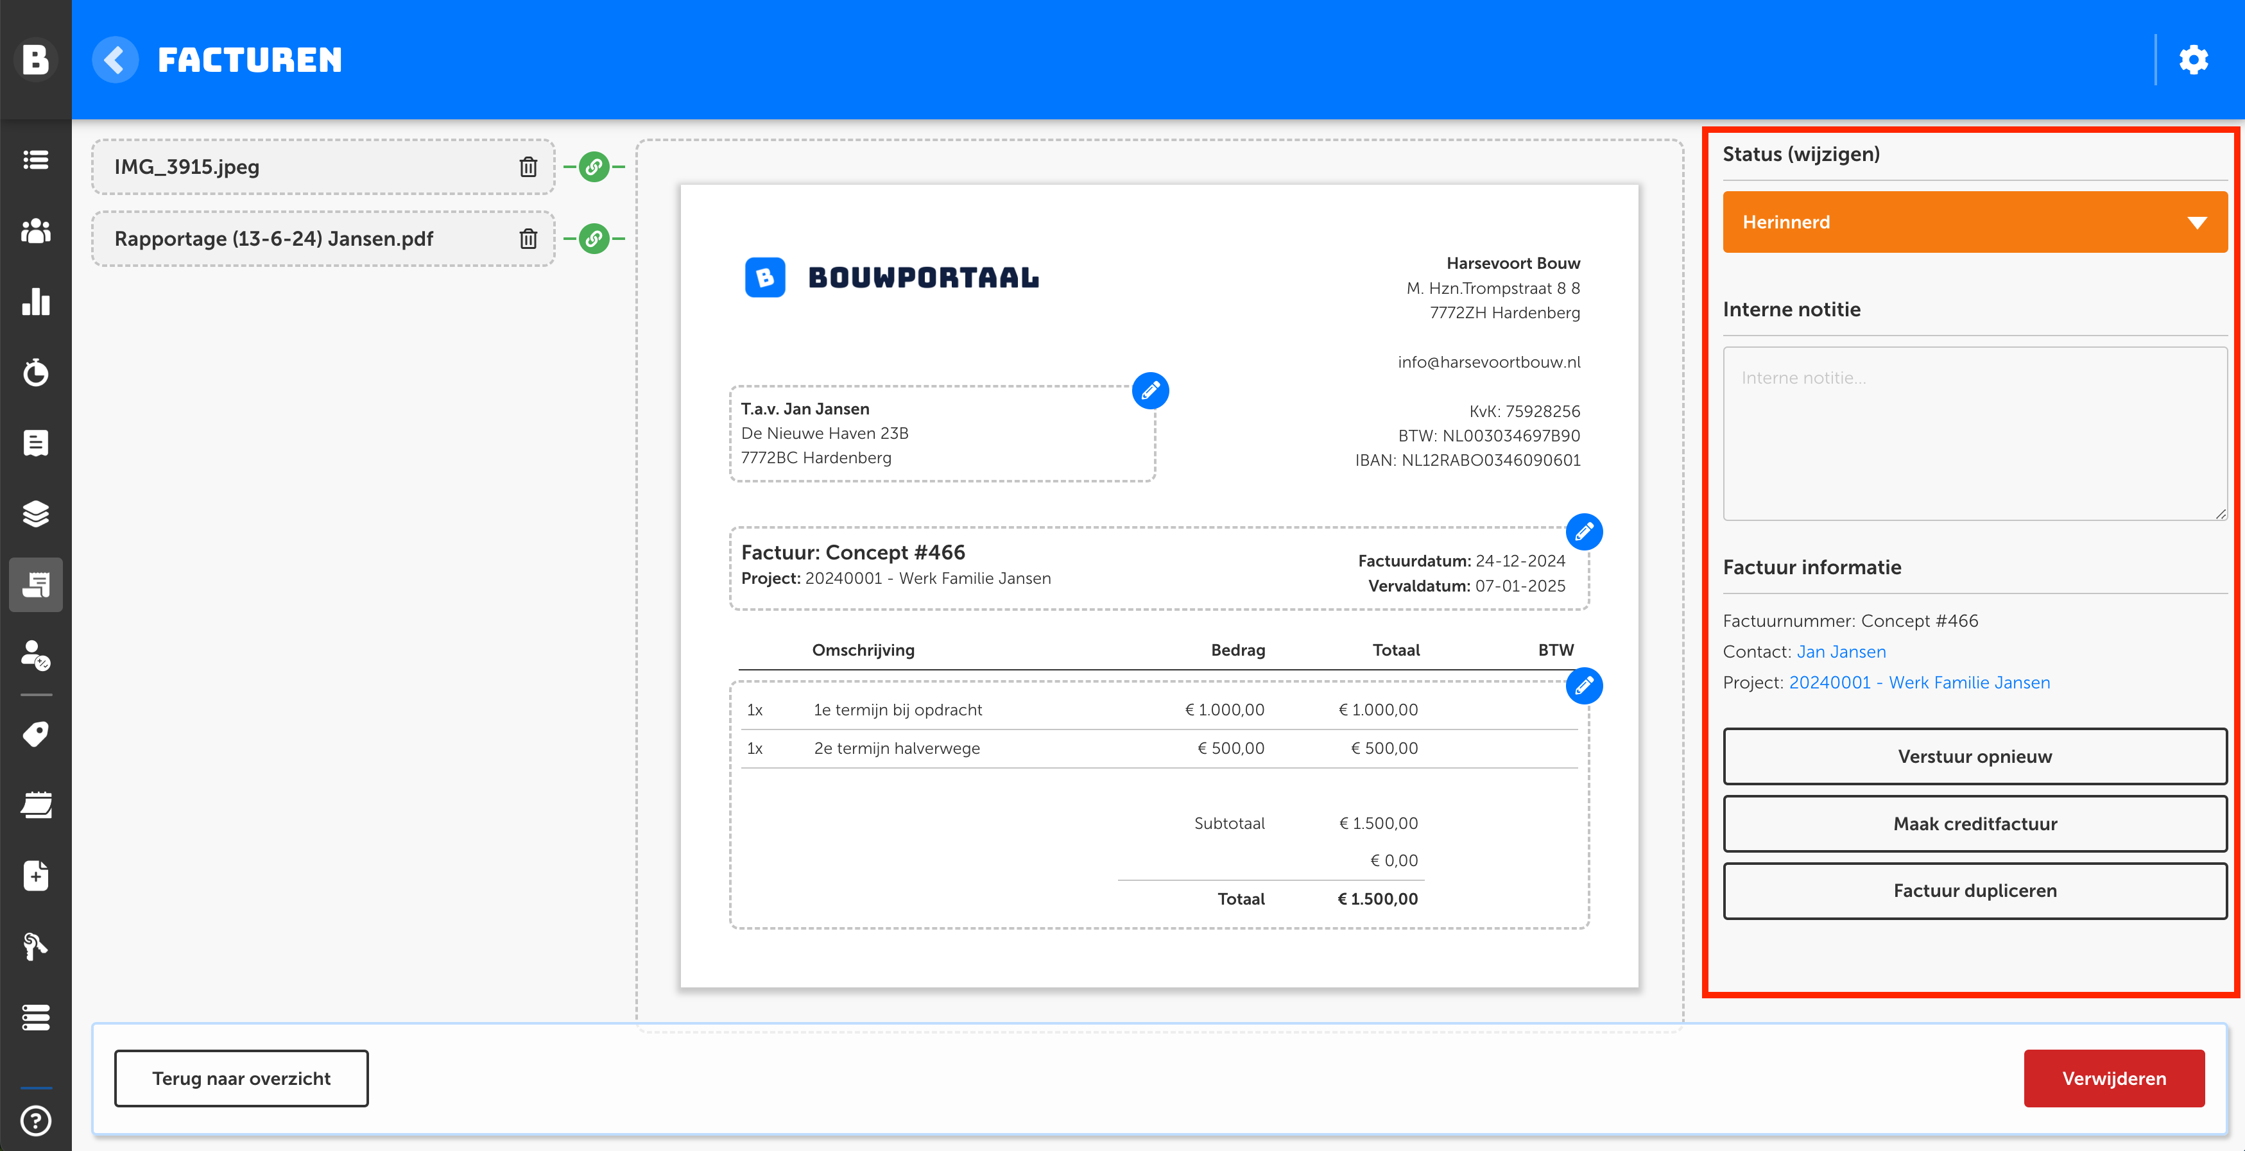Viewport: 2245px width, 1151px height.
Task: Open project link 20240001 Werk Familie Jansen
Action: click(x=1918, y=682)
